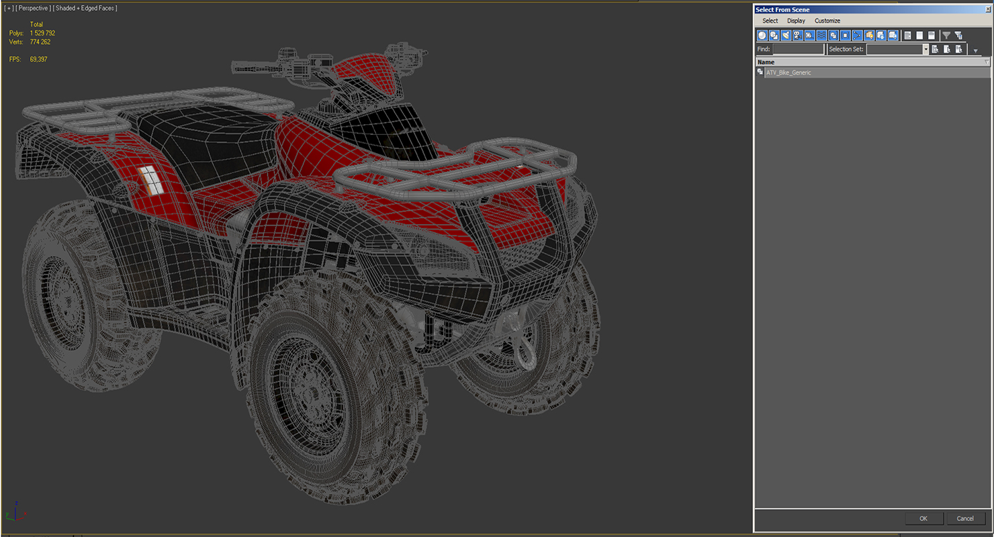The width and height of the screenshot is (994, 537).
Task: Toggle Display Shapes filter icon
Action: point(774,35)
